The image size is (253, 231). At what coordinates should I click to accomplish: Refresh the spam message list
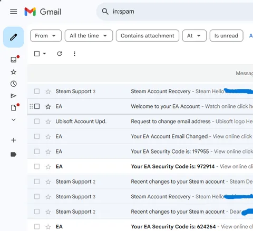point(60,54)
